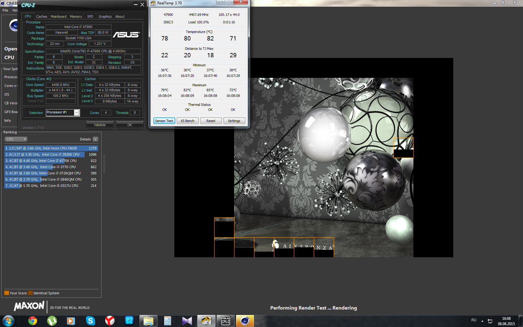Open uTorrent from the taskbar
523x327 pixels.
tap(52, 321)
